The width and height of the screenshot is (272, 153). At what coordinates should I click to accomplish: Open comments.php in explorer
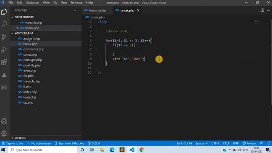coord(46,49)
